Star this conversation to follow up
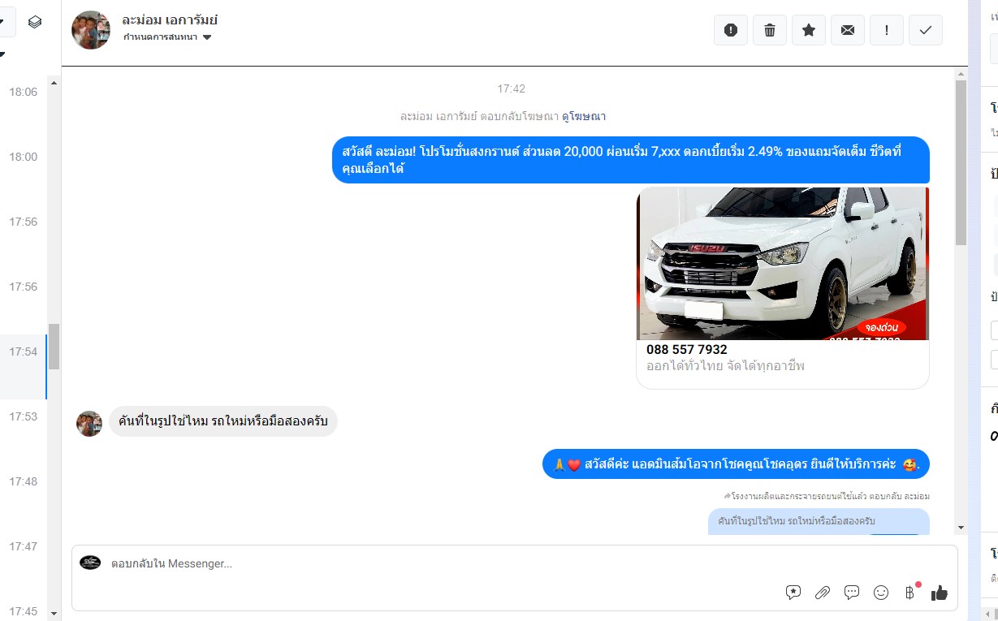 tap(809, 30)
